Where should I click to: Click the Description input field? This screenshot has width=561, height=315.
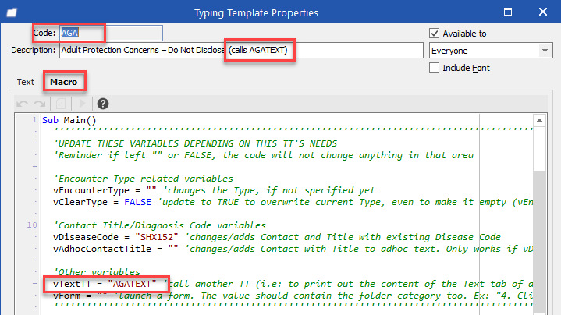tap(242, 50)
